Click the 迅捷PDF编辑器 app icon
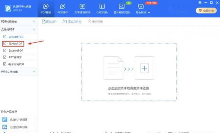220x133 pixels. click(5, 119)
